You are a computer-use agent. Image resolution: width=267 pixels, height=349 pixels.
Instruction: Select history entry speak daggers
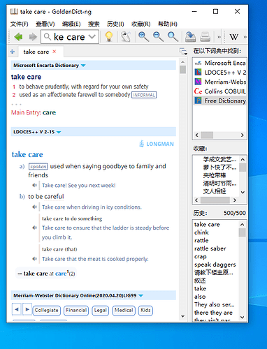[215, 265]
